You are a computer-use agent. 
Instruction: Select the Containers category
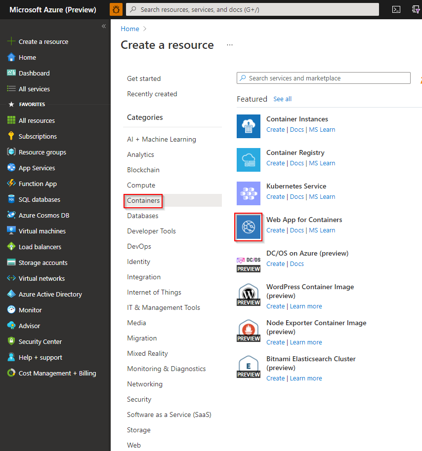(143, 201)
